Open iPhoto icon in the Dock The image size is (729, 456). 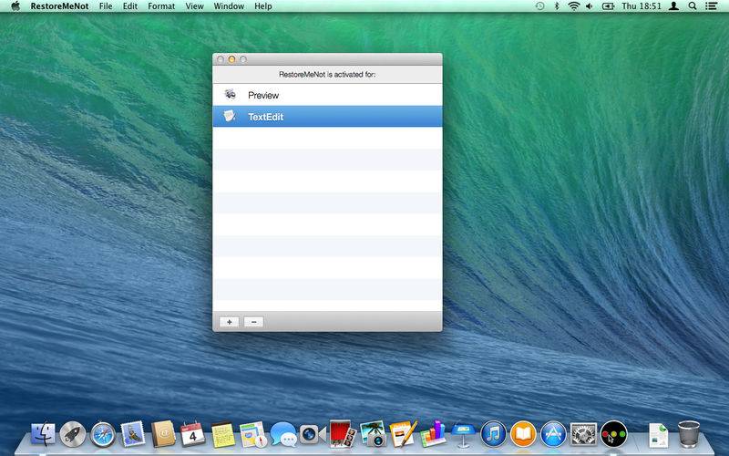click(x=373, y=434)
